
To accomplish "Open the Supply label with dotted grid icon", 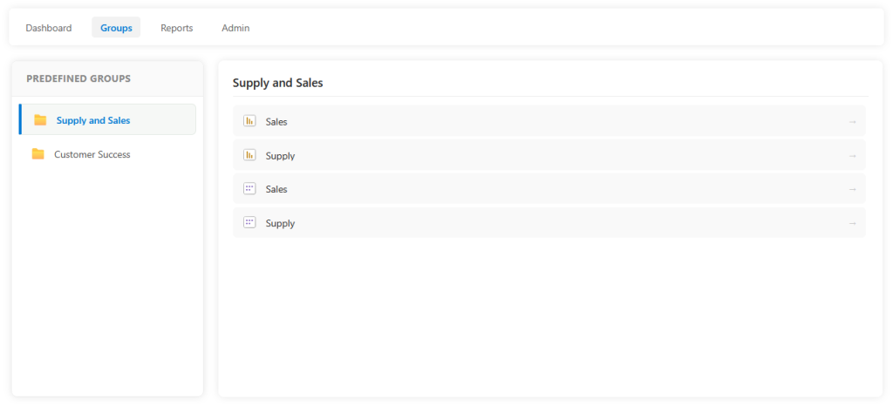I will point(280,224).
